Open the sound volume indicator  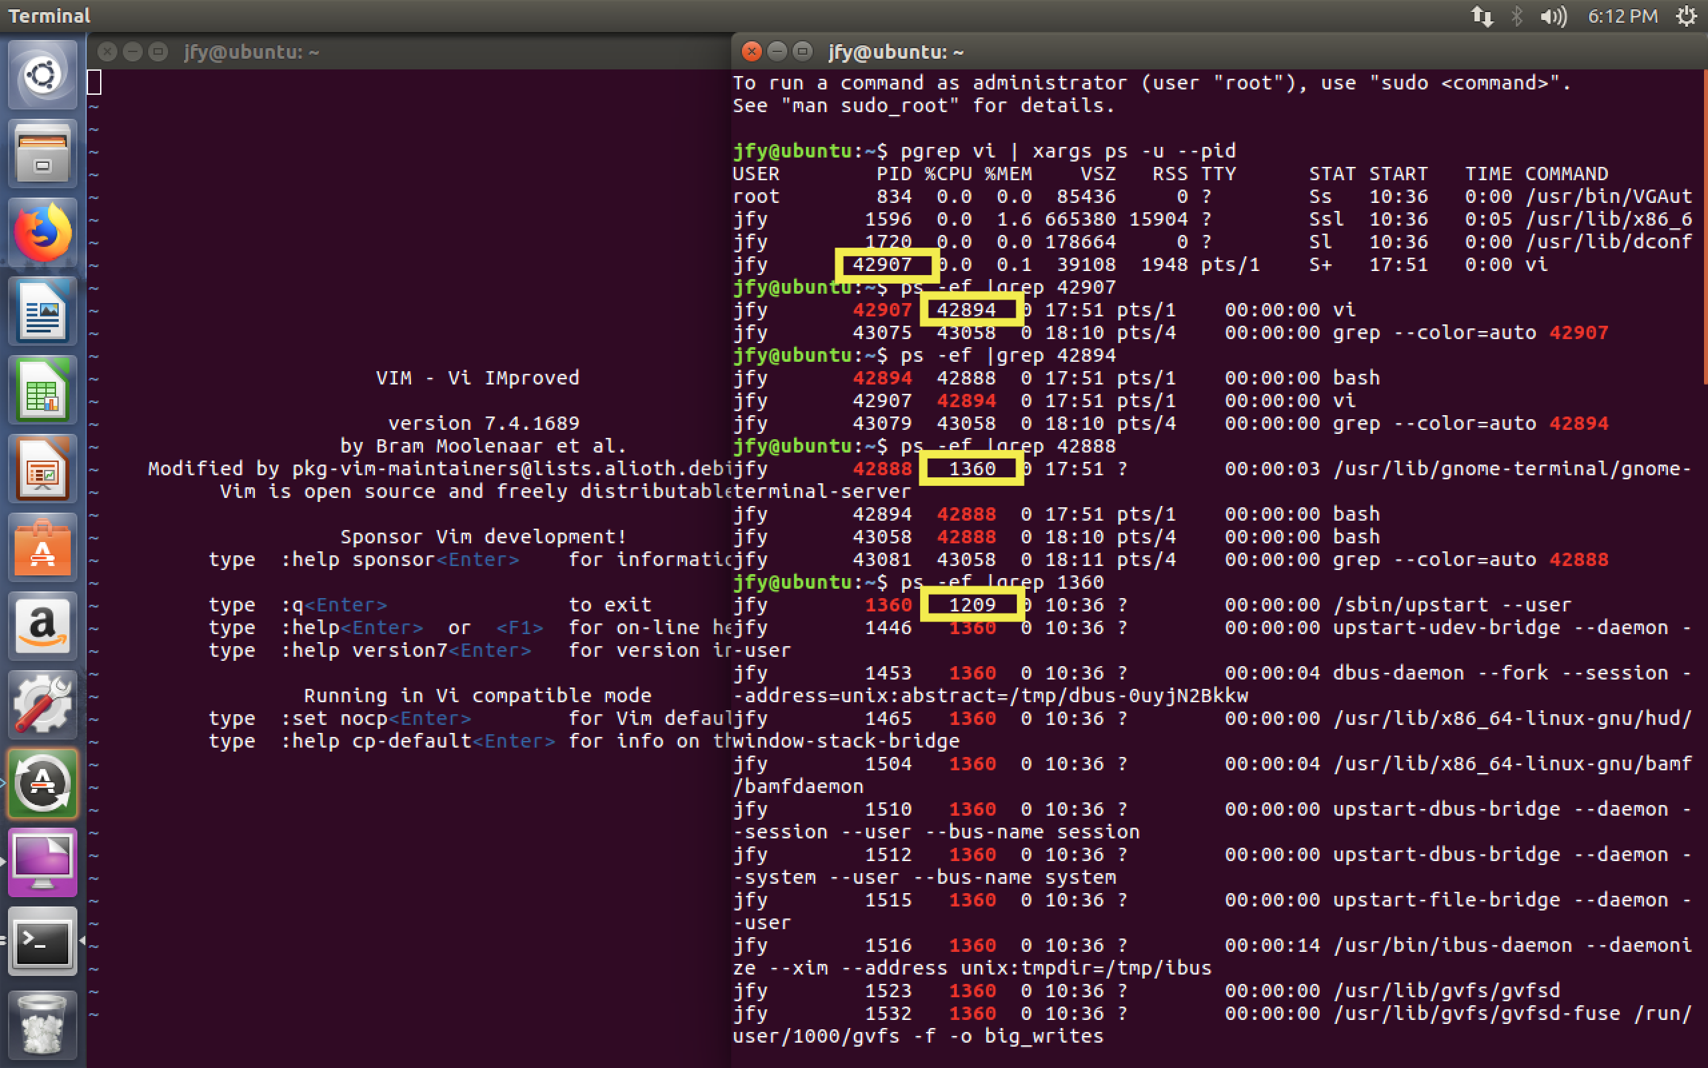click(1553, 15)
